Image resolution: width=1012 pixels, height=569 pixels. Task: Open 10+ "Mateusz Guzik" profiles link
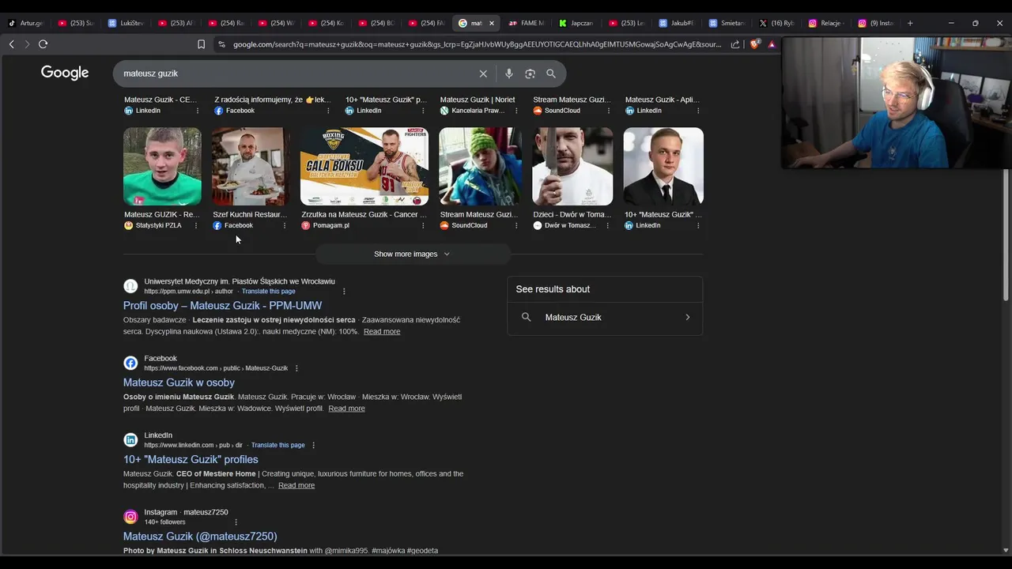tap(191, 459)
